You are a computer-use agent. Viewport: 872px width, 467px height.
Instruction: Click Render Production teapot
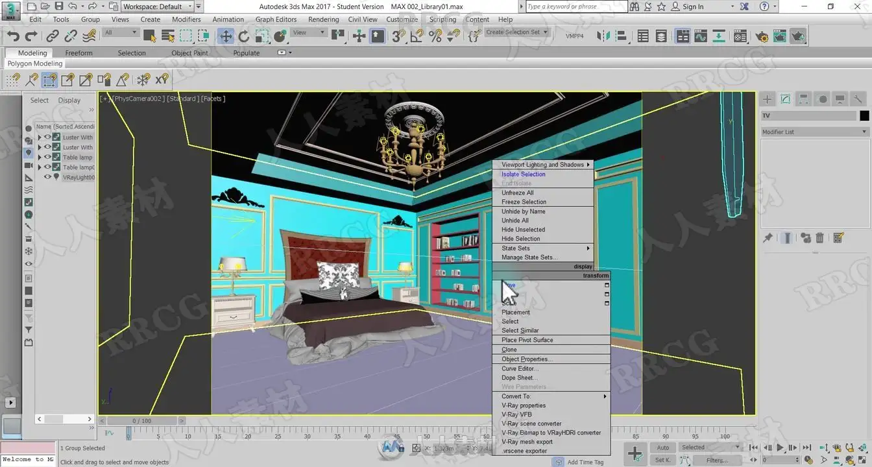(798, 36)
